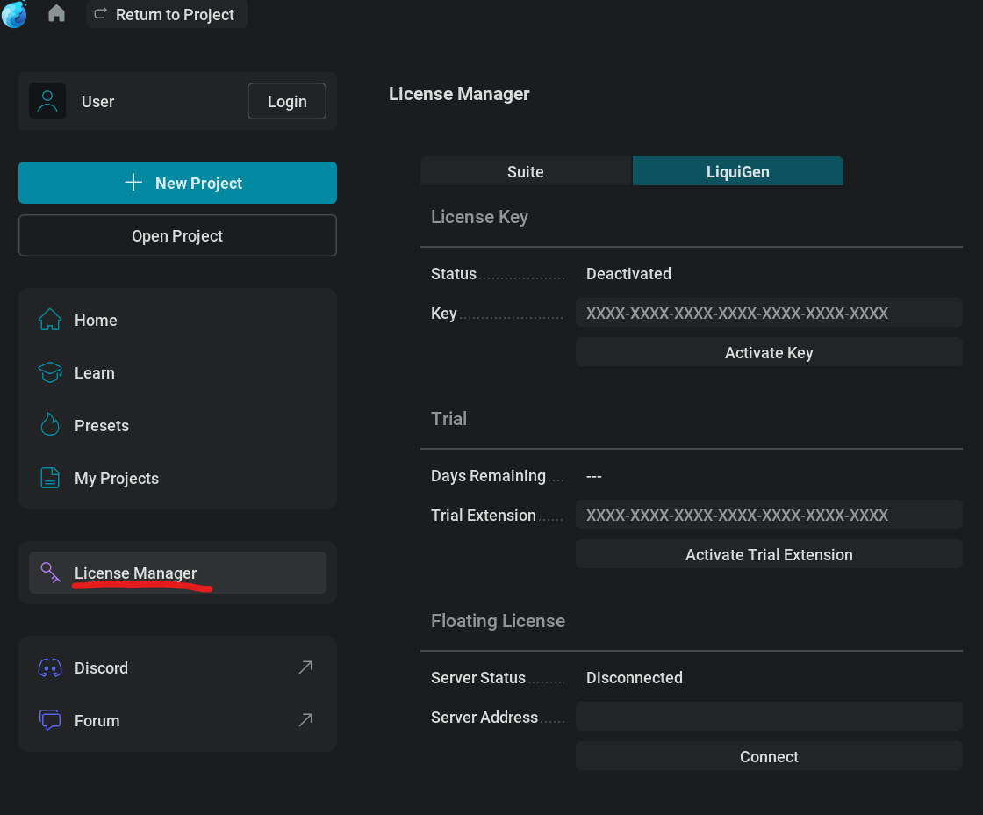Image resolution: width=983 pixels, height=815 pixels.
Task: Click the Connect button
Action: 769,757
